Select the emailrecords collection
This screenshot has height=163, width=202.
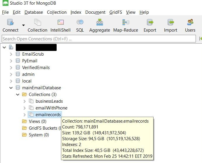48,115
